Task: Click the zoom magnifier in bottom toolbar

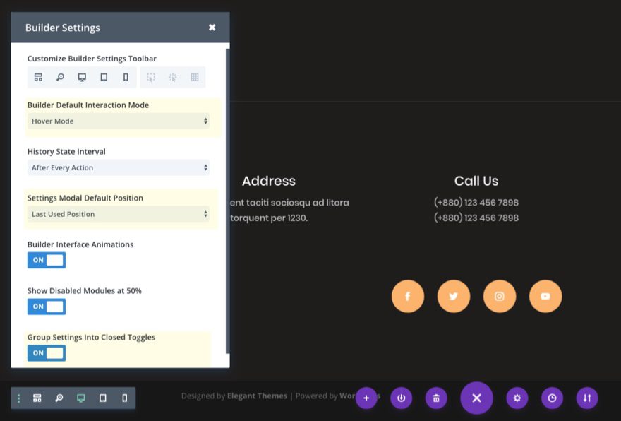Action: [x=59, y=398]
